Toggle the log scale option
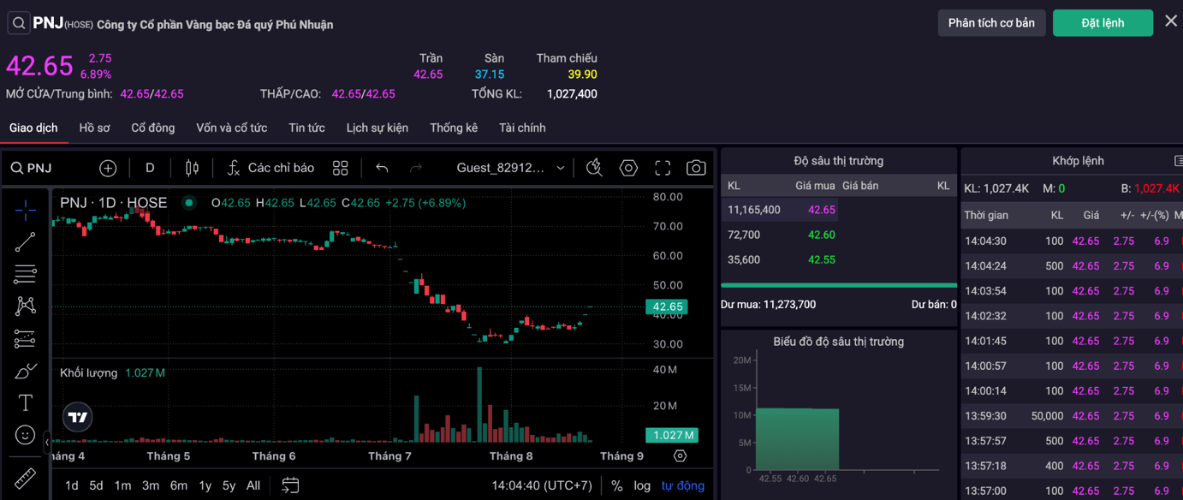Viewport: 1183px width, 500px height. tap(642, 485)
